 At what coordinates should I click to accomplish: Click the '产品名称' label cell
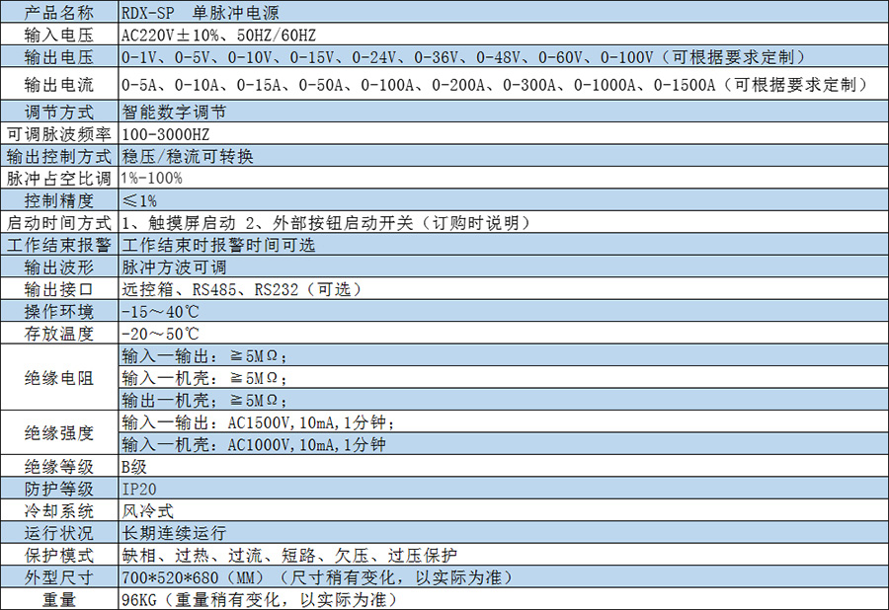[x=59, y=13]
